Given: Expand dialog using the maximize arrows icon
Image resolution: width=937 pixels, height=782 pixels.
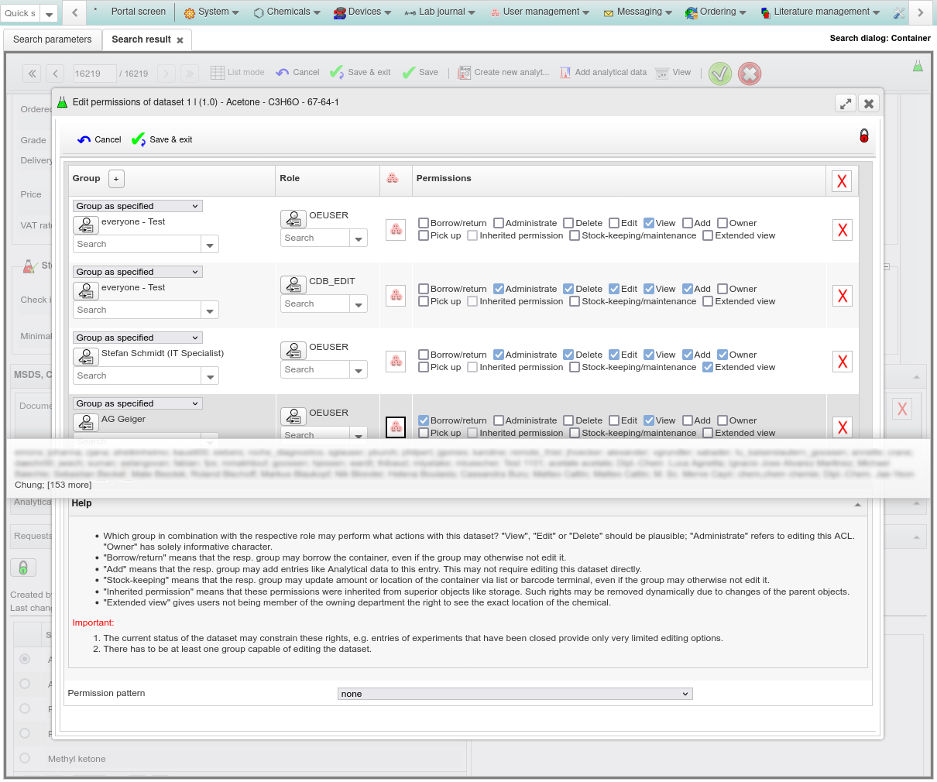Looking at the screenshot, I should point(846,103).
